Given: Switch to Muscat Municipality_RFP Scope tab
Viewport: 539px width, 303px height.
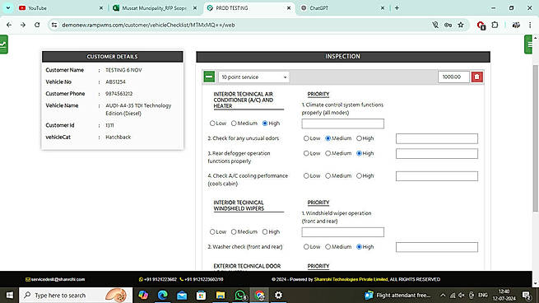Looking at the screenshot, I should [x=155, y=8].
